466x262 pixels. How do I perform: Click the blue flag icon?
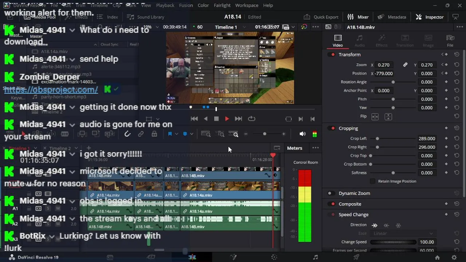pyautogui.click(x=170, y=134)
